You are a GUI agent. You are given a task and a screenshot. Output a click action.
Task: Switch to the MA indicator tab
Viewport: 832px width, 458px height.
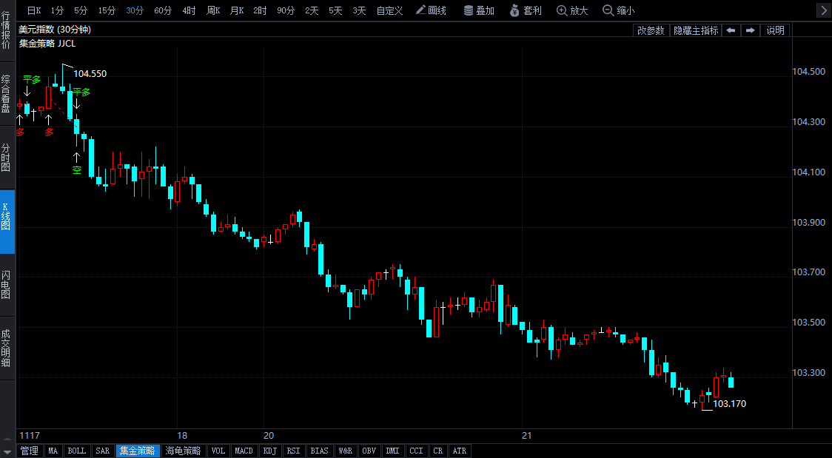click(53, 451)
